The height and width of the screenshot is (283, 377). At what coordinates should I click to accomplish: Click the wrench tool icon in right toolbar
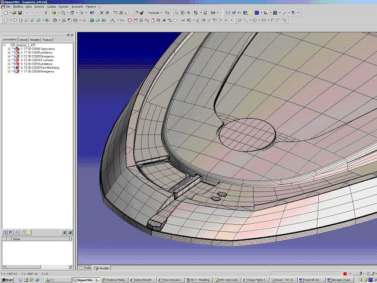(284, 13)
